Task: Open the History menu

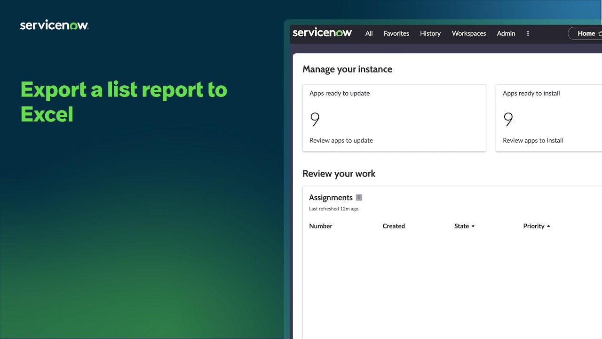Action: pyautogui.click(x=430, y=33)
